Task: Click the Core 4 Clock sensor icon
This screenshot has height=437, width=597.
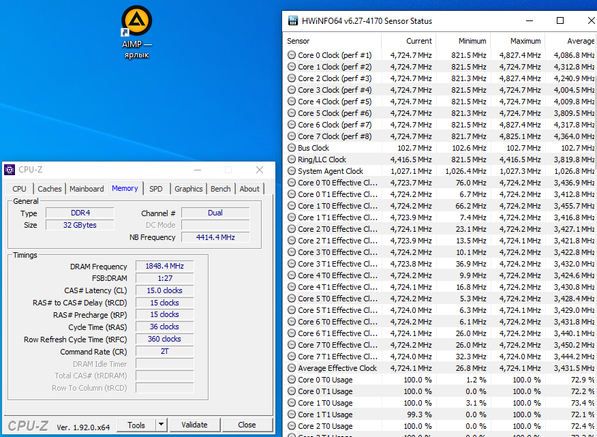Action: [x=292, y=102]
